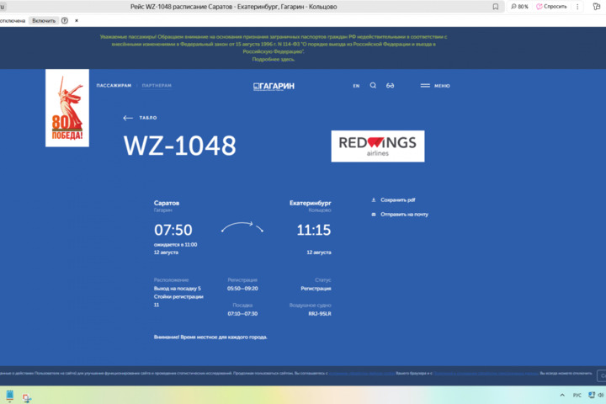Screen dimensions: 606x404
Task: Open the help question-mark icon in notification bar
Action: pos(65,20)
